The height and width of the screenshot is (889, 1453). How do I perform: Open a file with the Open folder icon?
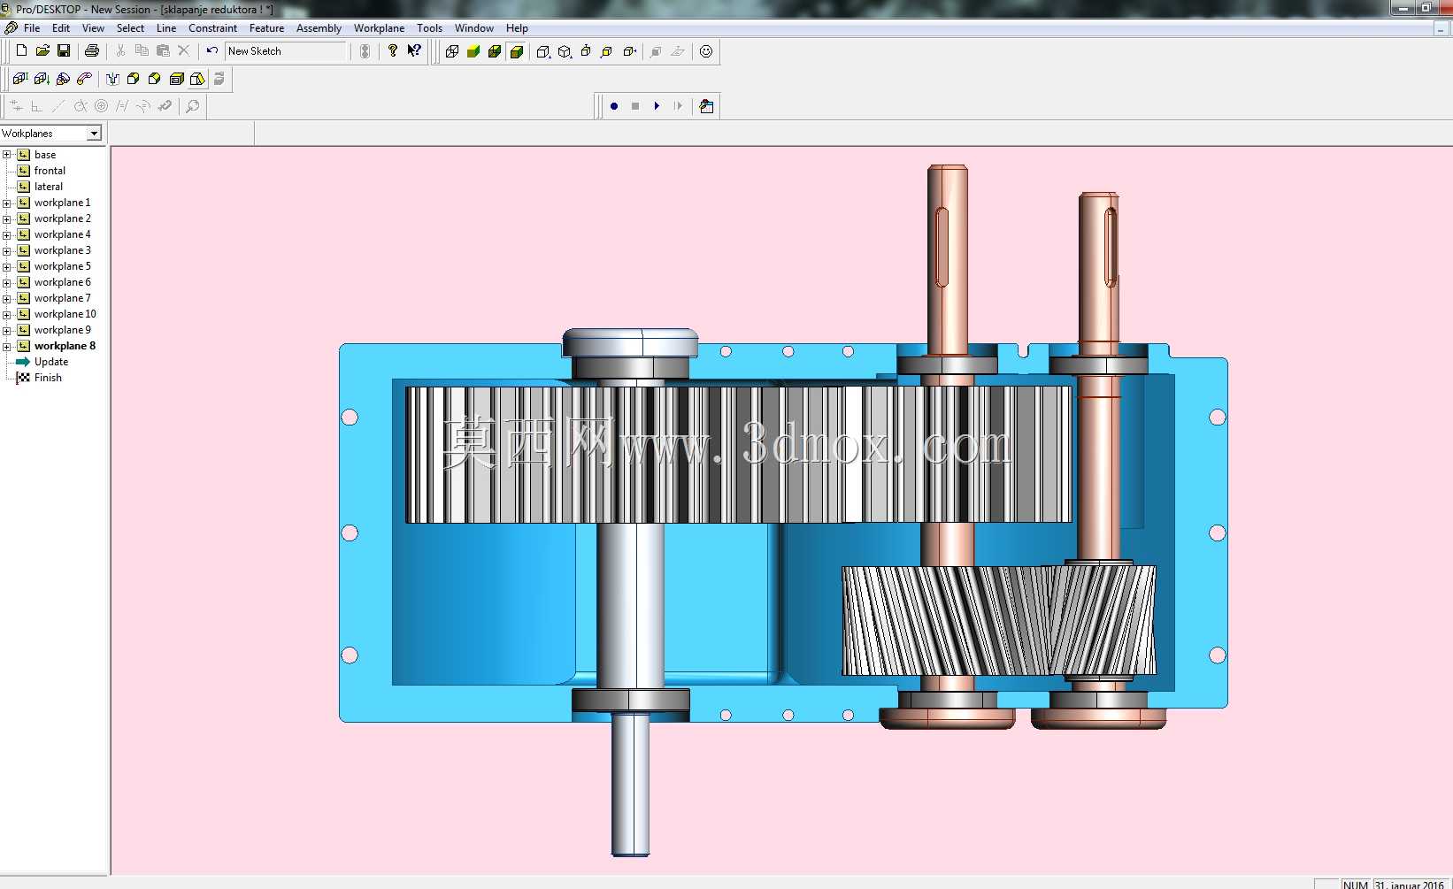click(x=42, y=51)
